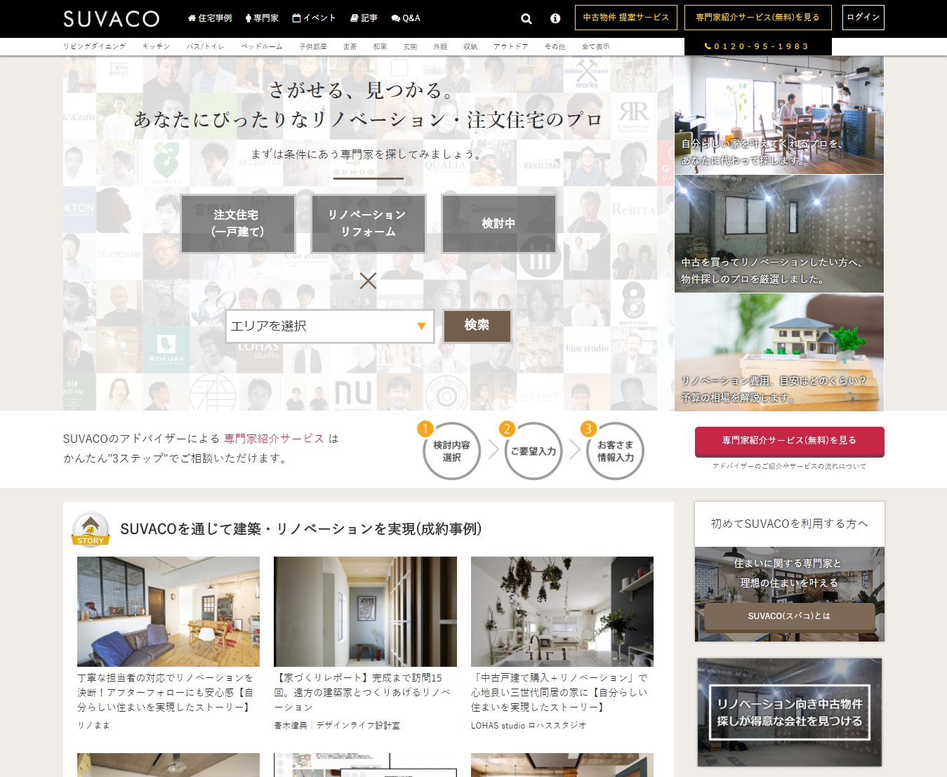
Task: Toggle the 検討中 option
Action: coord(498,223)
